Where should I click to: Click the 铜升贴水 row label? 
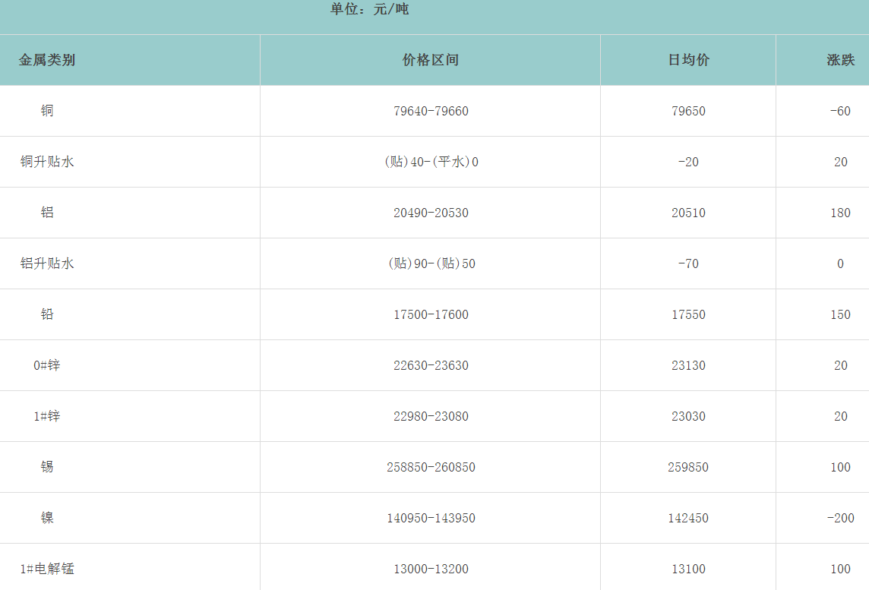pyautogui.click(x=47, y=162)
